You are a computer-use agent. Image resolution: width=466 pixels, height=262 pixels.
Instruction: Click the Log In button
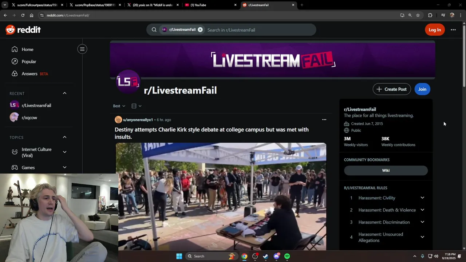(435, 30)
